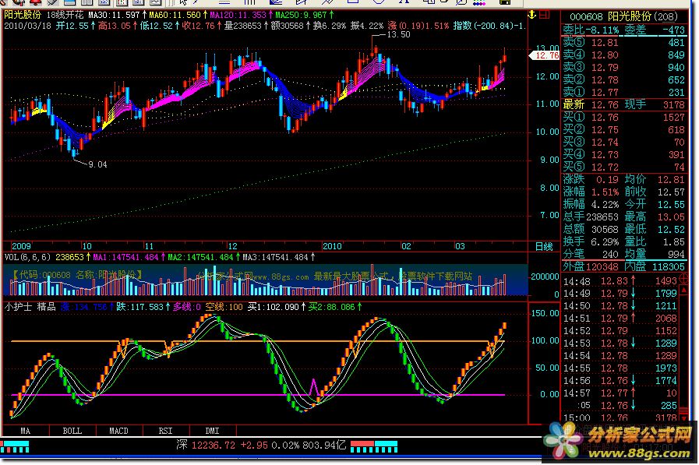Select the MACD indicator tab
Viewport: 699px width, 465px height.
click(x=118, y=430)
